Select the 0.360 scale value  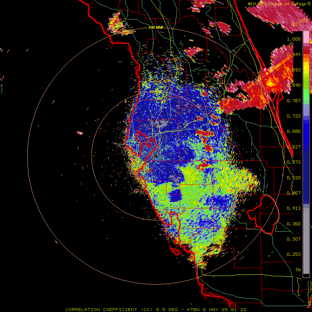point(294,224)
